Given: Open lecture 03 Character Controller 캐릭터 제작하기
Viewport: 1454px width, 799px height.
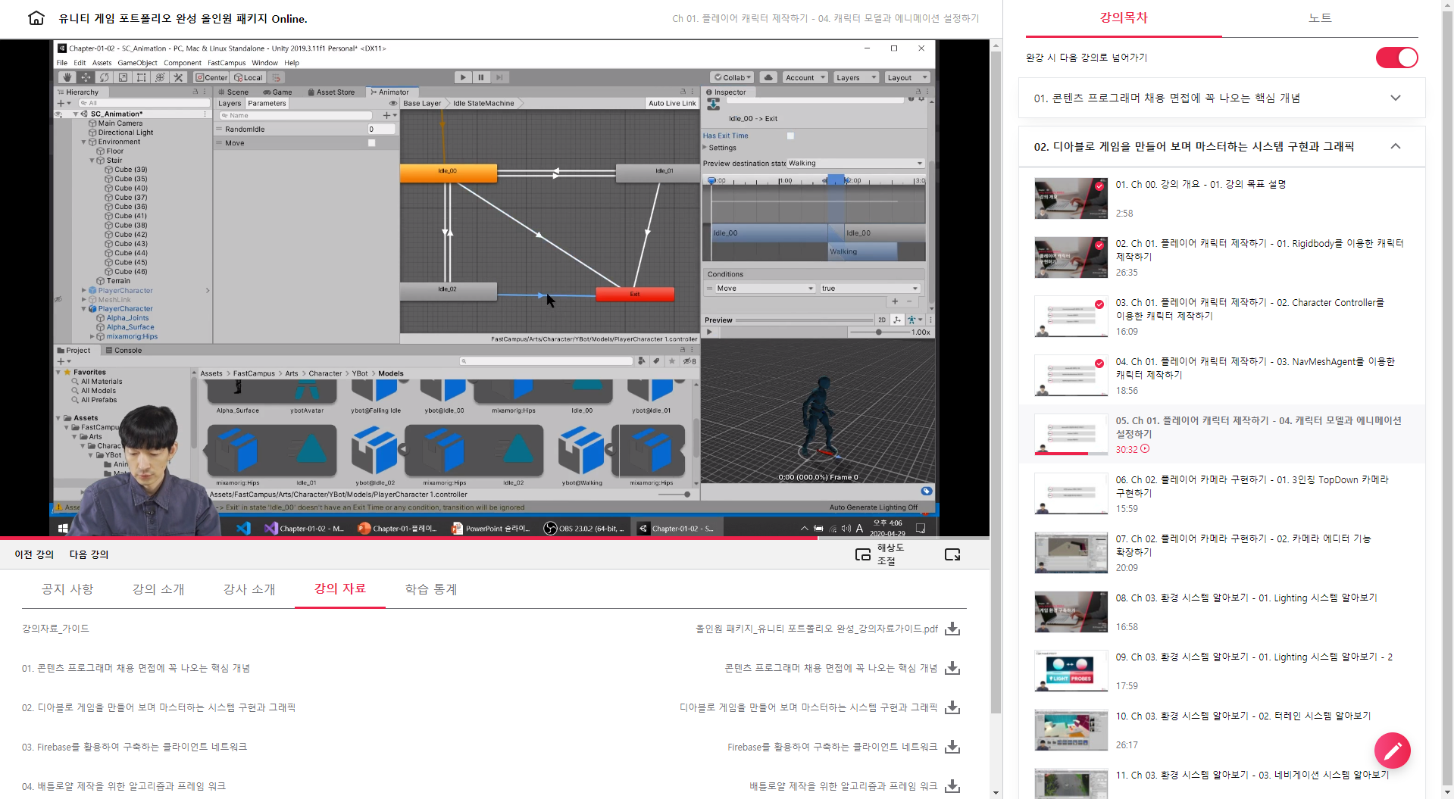Looking at the screenshot, I should point(1221,316).
